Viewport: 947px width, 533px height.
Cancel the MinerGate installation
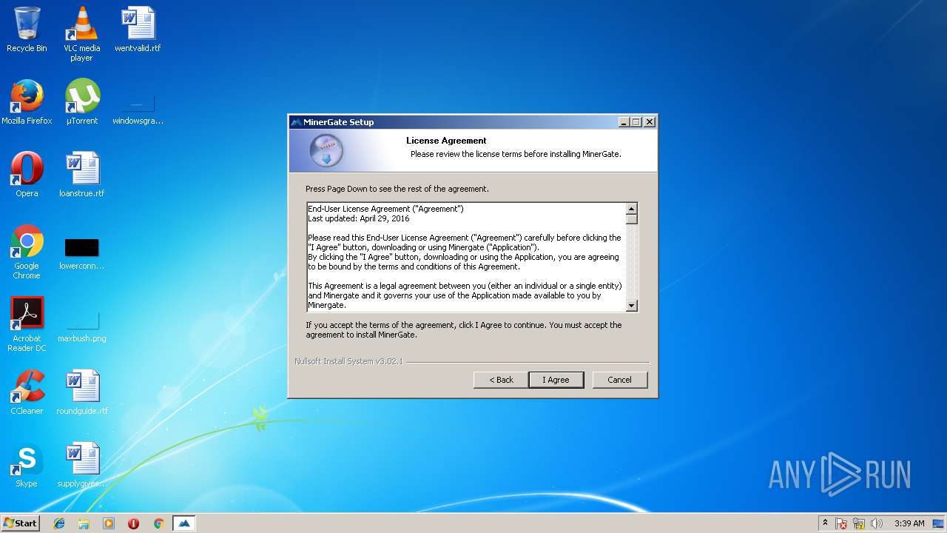(620, 380)
